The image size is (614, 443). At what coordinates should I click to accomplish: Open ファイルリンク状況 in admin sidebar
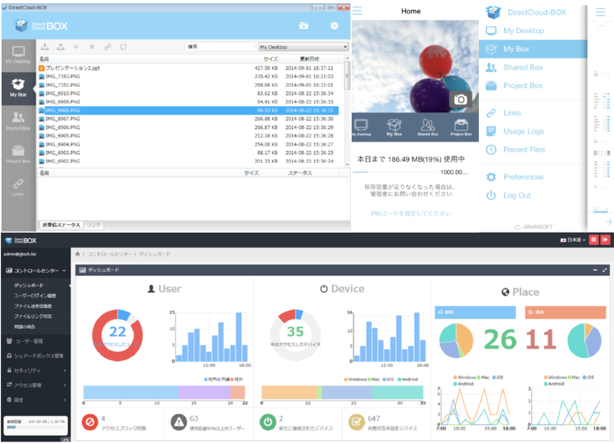coord(33,316)
